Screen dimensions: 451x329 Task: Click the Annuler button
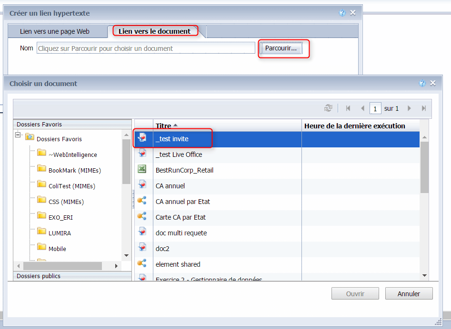409,294
